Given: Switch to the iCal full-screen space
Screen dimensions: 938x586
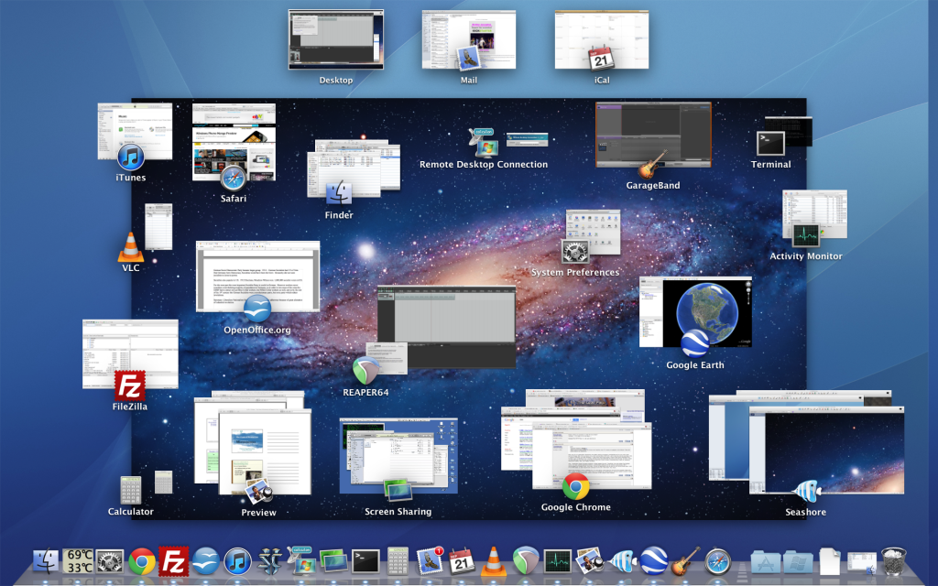Looking at the screenshot, I should coord(601,39).
